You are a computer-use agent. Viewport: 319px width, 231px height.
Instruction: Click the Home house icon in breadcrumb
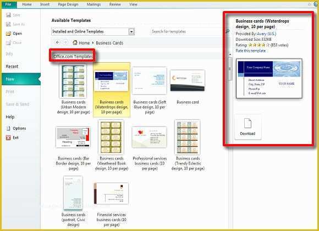coord(75,42)
